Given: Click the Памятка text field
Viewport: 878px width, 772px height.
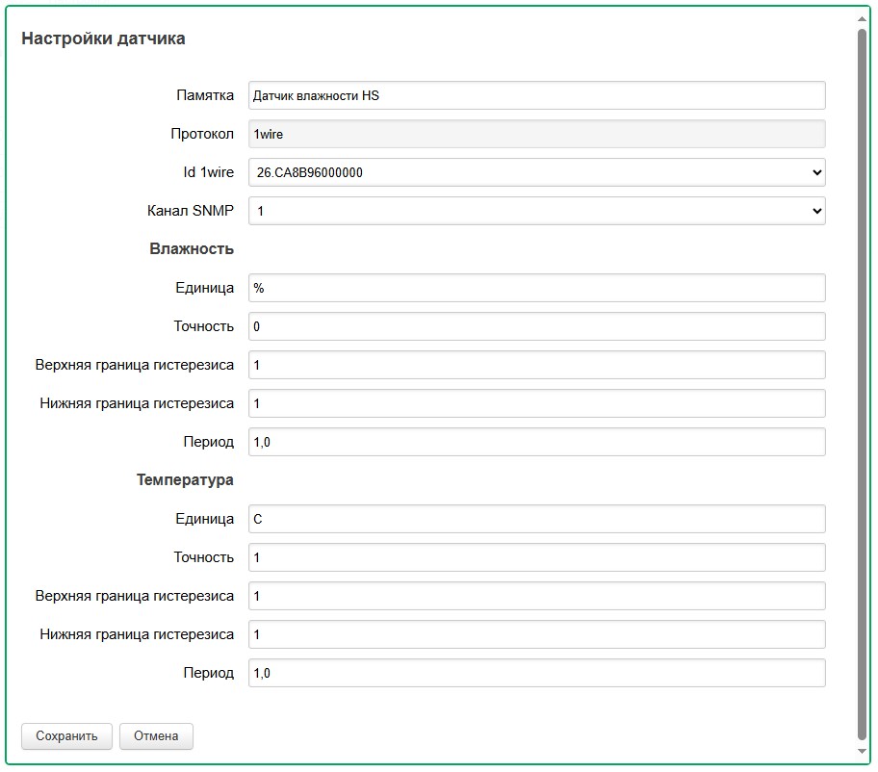Looking at the screenshot, I should click(536, 95).
